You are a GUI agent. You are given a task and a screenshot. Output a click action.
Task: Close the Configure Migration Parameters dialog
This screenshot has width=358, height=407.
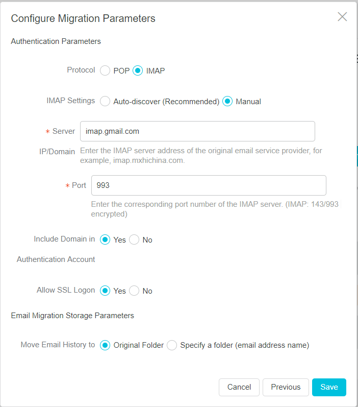point(342,17)
